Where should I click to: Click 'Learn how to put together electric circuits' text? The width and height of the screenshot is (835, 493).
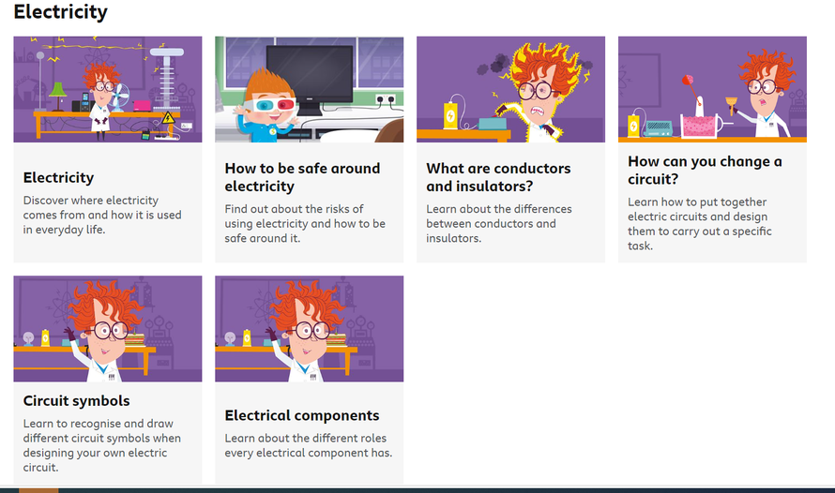[699, 224]
